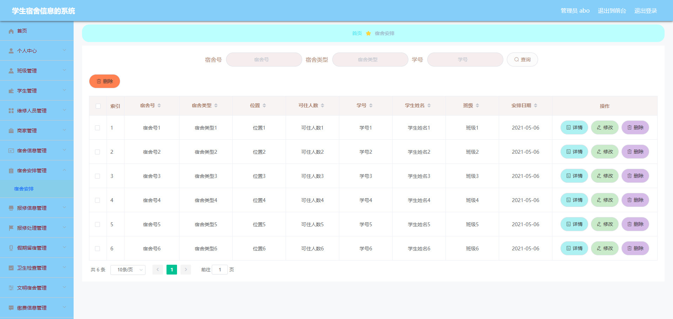Image resolution: width=673 pixels, height=319 pixels.
Task: Open the 卫生检查管理 menu label
Action: [x=32, y=268]
